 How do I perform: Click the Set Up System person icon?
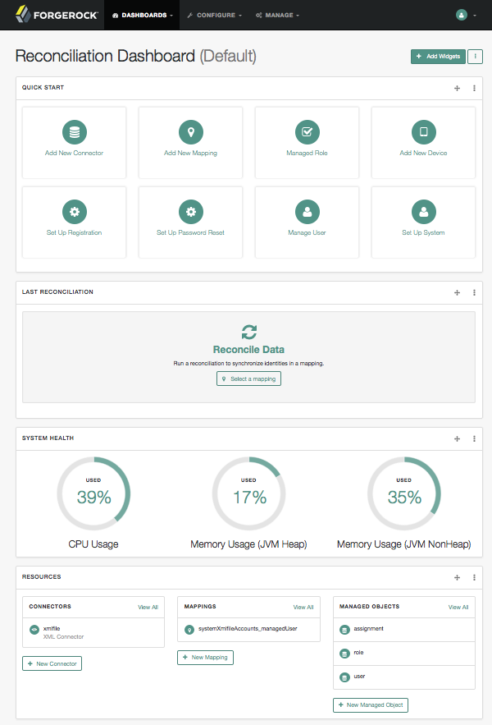(x=424, y=212)
